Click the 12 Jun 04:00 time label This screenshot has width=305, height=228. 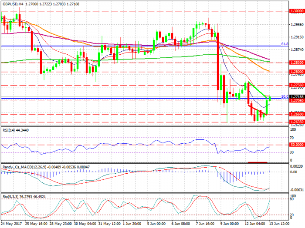tap(255, 224)
